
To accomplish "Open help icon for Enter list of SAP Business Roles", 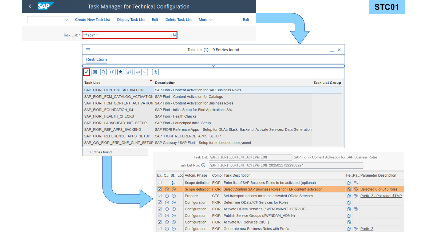I will [x=349, y=183].
